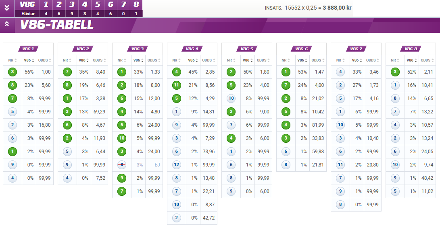Select horse 11 in V86-7
The width and height of the screenshot is (440, 226).
[x=340, y=165]
